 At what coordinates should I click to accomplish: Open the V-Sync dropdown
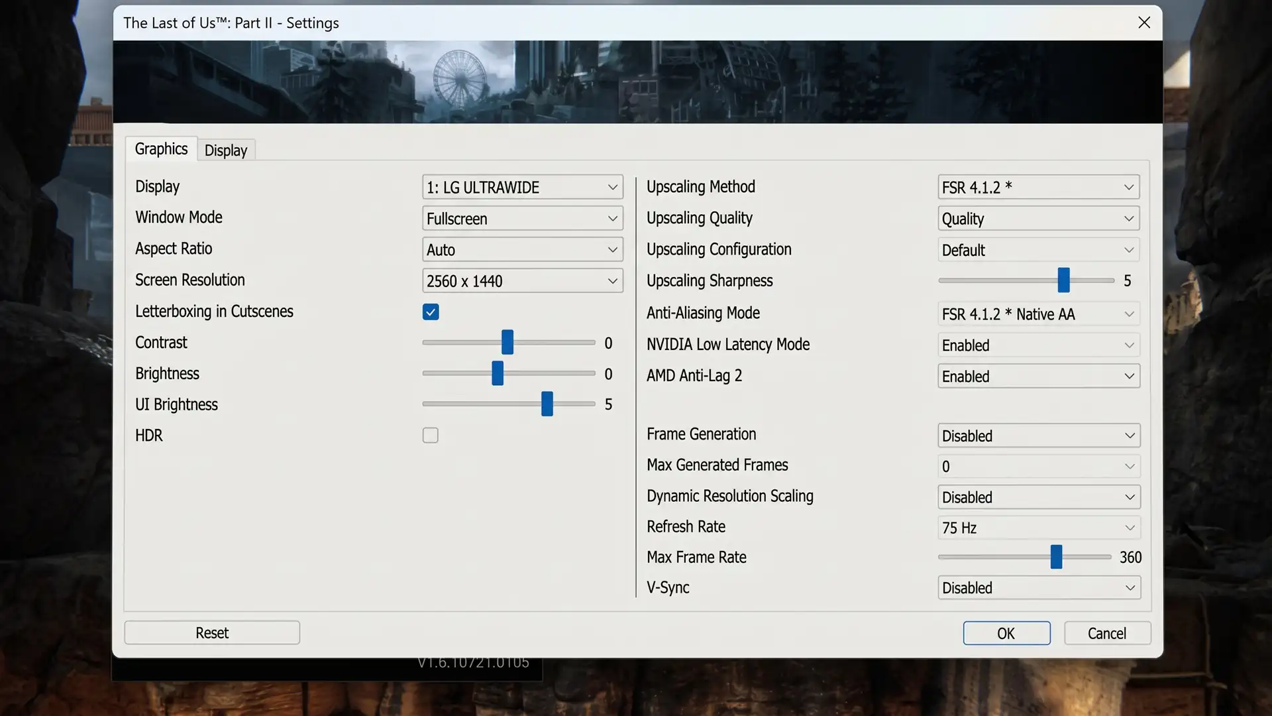[x=1039, y=588]
